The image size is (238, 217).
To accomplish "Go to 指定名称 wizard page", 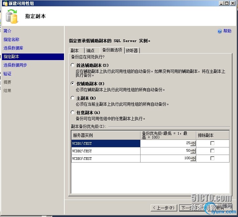I will pos(11,39).
